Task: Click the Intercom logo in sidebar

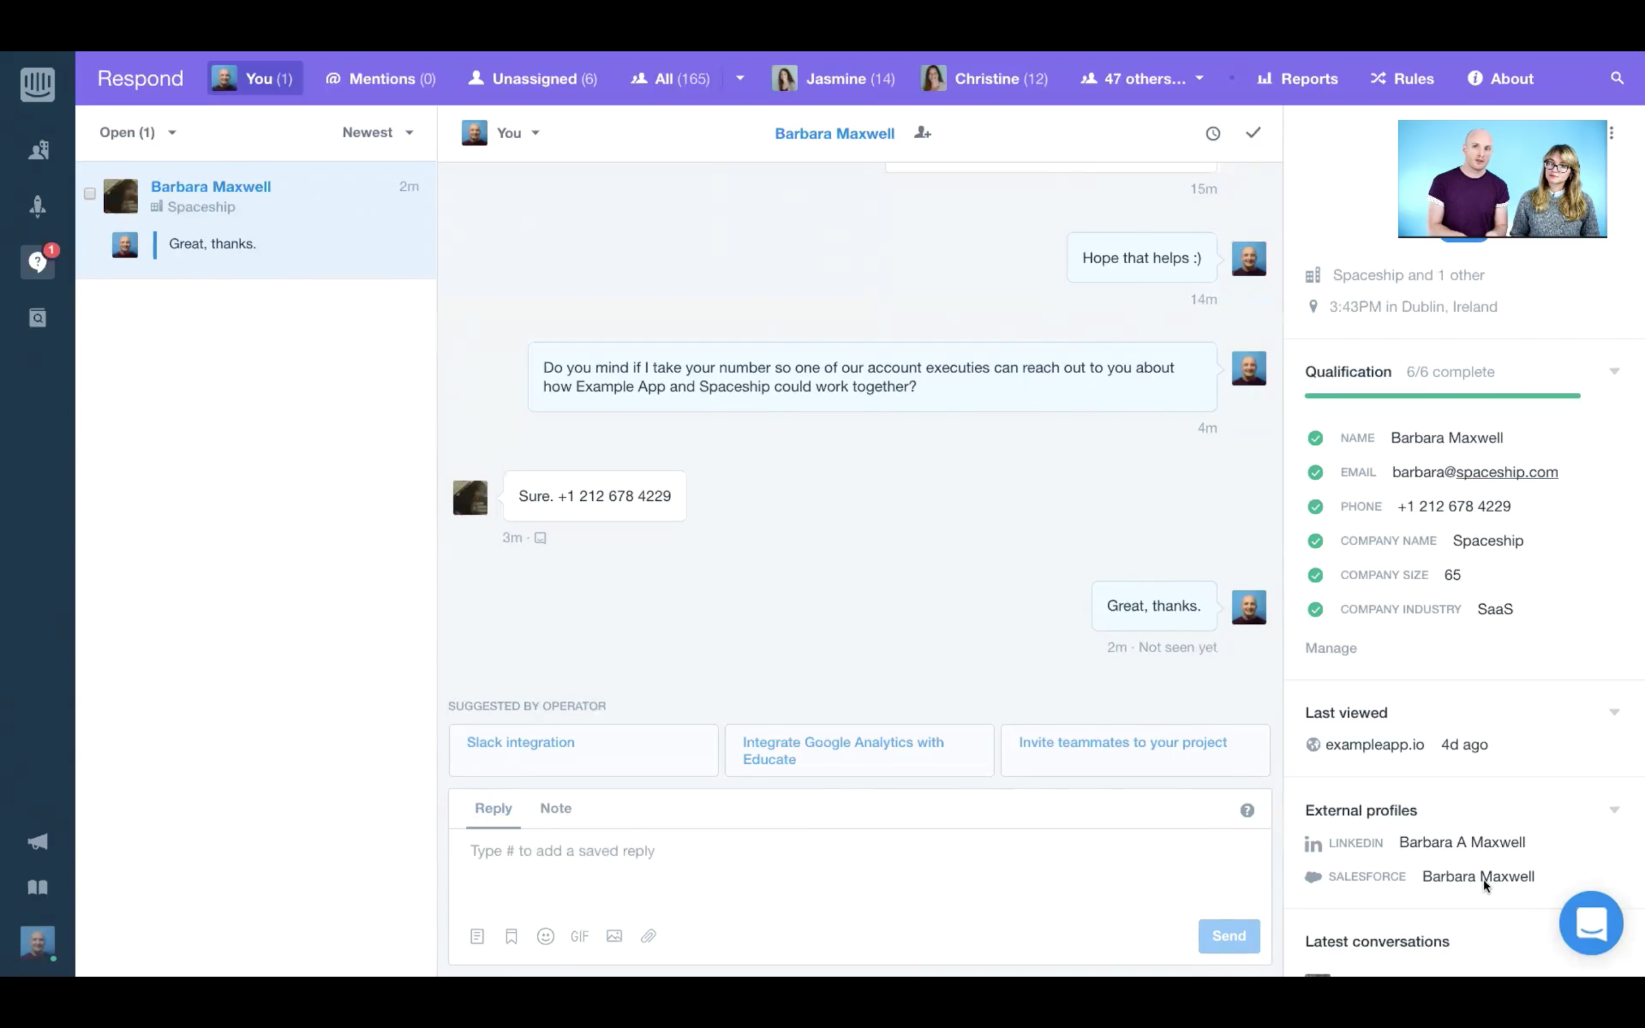Action: pos(38,84)
